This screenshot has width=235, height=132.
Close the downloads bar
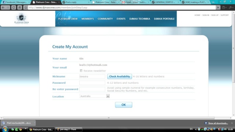pos(232,123)
